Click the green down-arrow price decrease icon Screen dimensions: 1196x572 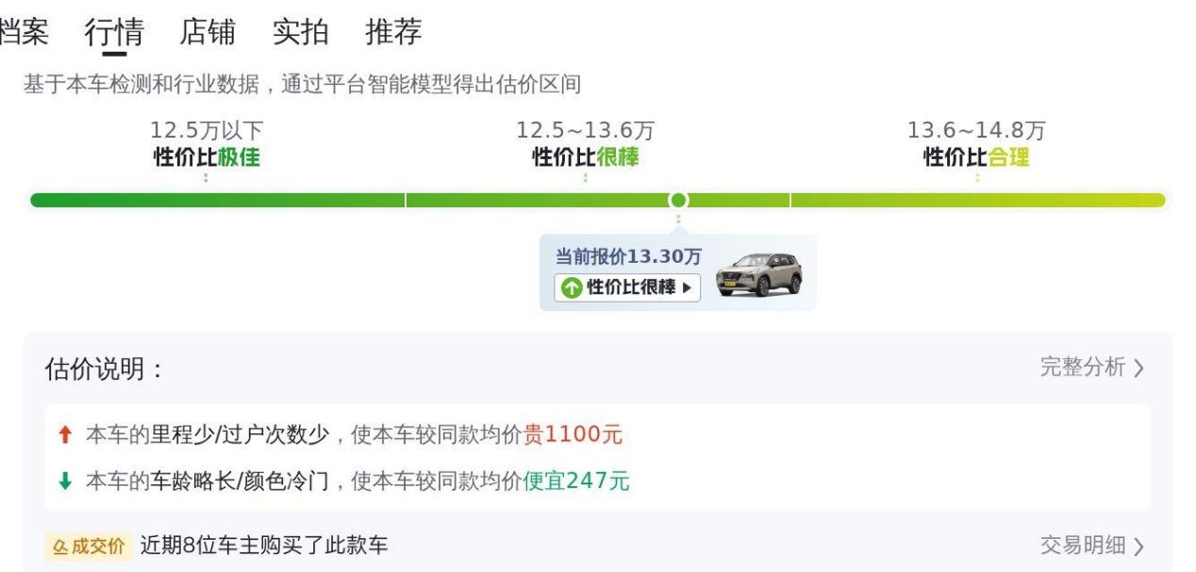pos(65,482)
